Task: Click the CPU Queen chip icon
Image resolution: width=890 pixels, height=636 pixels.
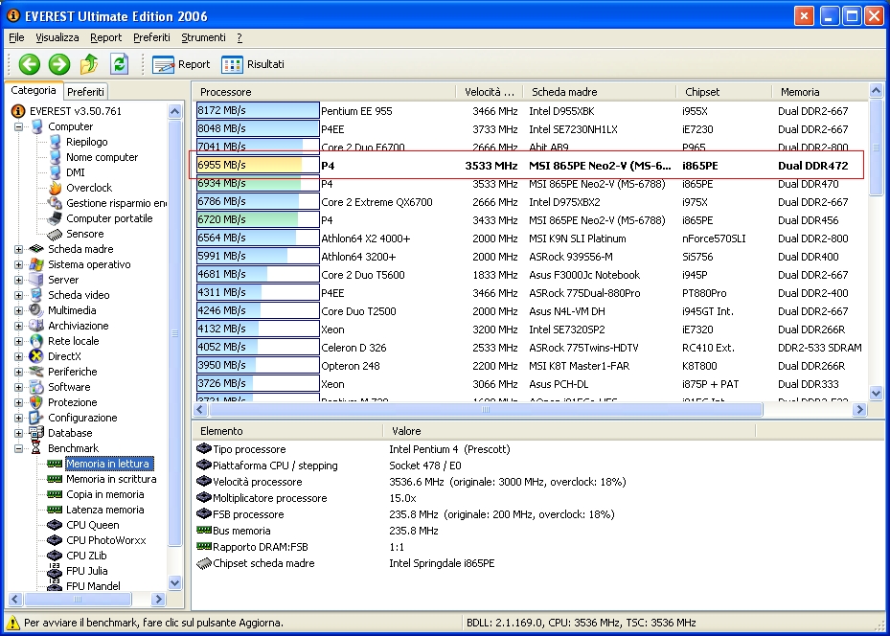Action: (x=55, y=525)
